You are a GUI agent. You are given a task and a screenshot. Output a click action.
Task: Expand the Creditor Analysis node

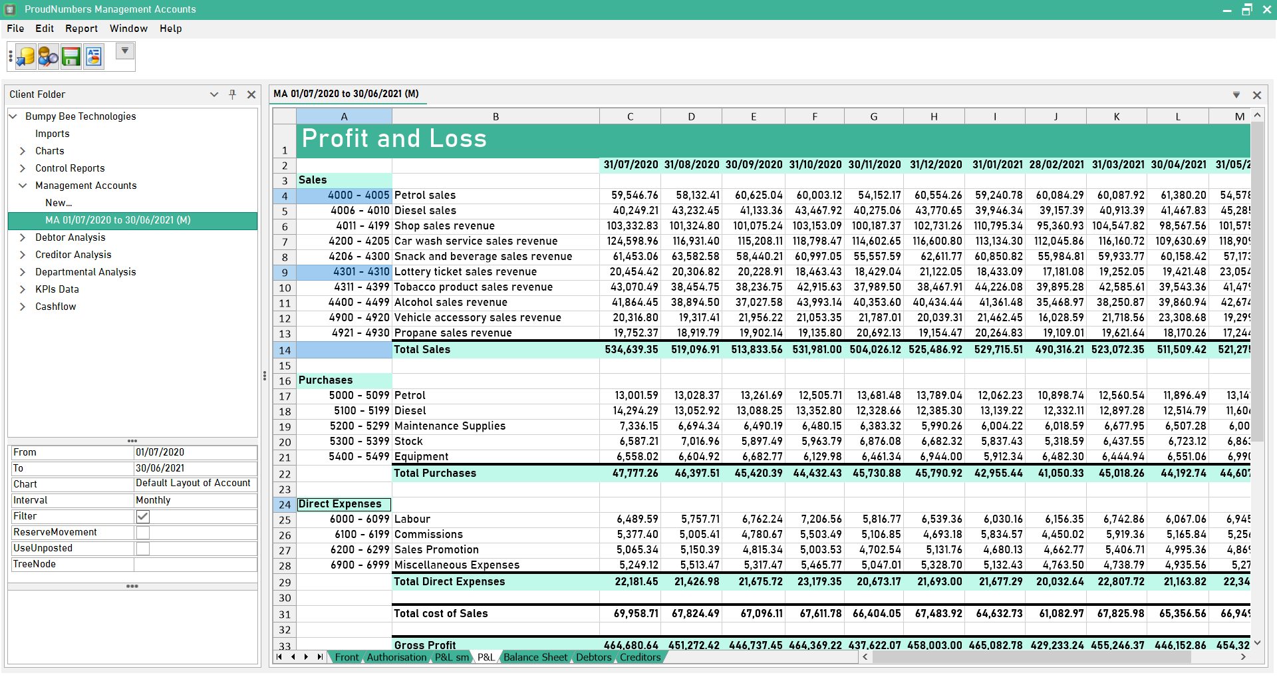click(23, 255)
